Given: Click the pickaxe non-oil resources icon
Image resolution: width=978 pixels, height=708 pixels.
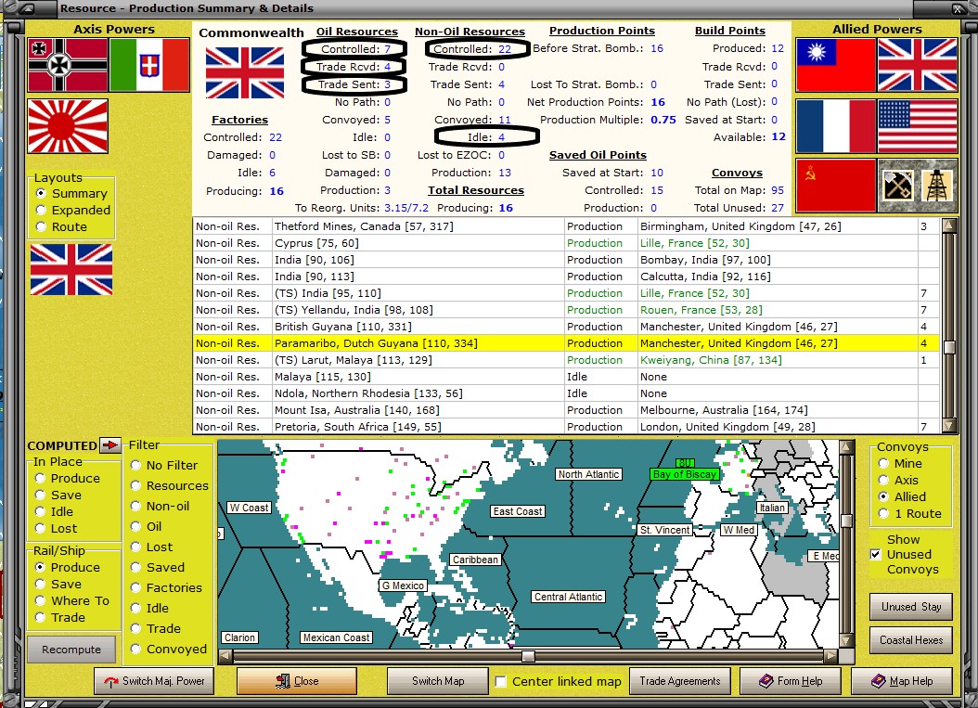Looking at the screenshot, I should pos(897,186).
